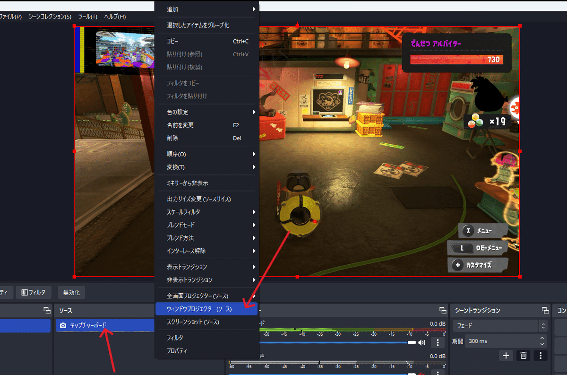Open the 非表示トランジション submenu

(x=207, y=280)
